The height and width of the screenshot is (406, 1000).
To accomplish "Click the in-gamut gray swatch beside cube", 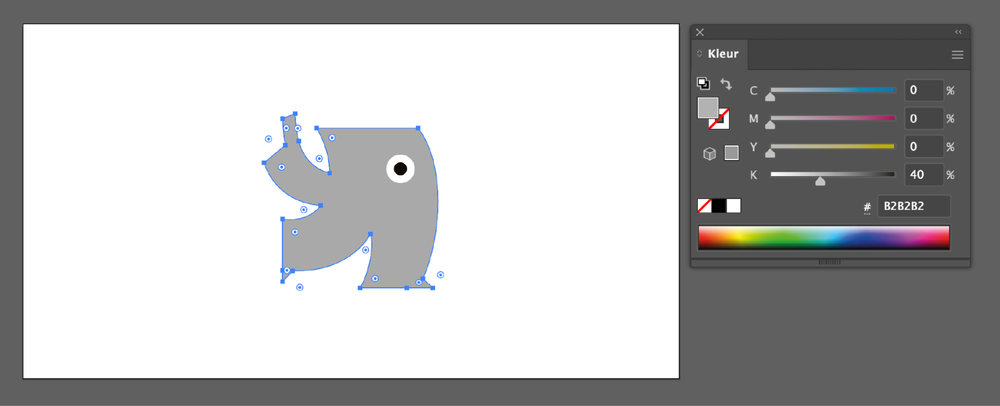I will pyautogui.click(x=731, y=153).
